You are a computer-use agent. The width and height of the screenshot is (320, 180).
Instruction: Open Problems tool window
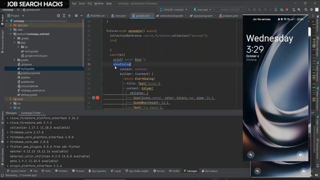[x=61, y=171]
